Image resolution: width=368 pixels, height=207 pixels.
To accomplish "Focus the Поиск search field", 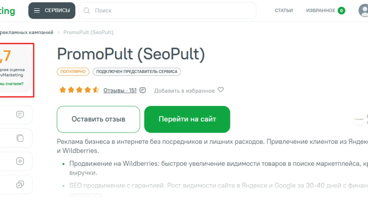I will [x=167, y=10].
